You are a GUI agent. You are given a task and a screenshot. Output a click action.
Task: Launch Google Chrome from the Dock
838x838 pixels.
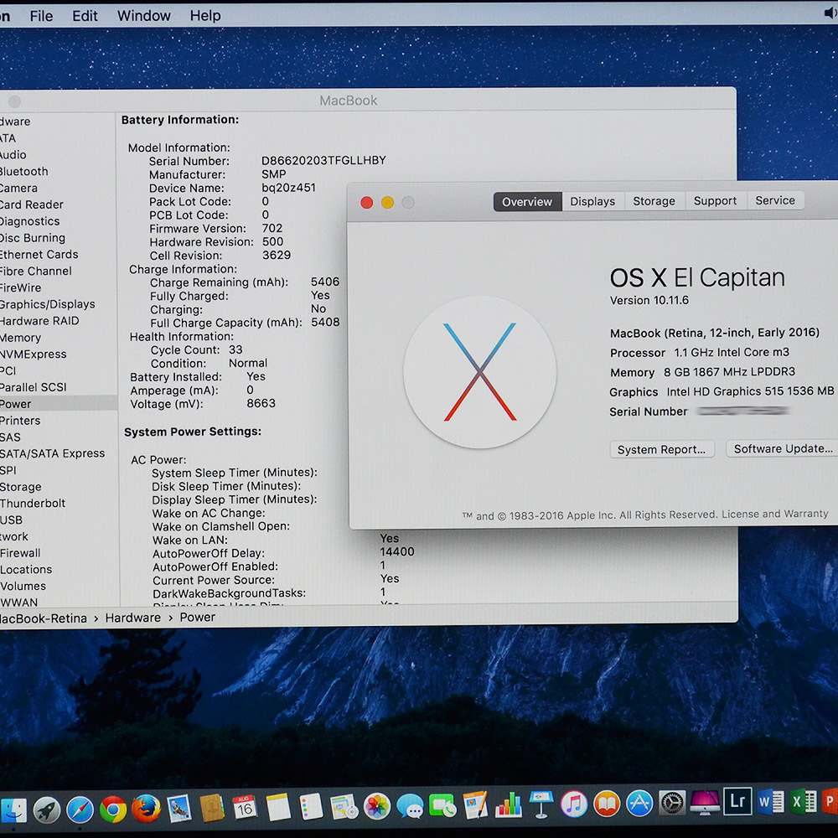click(x=113, y=810)
